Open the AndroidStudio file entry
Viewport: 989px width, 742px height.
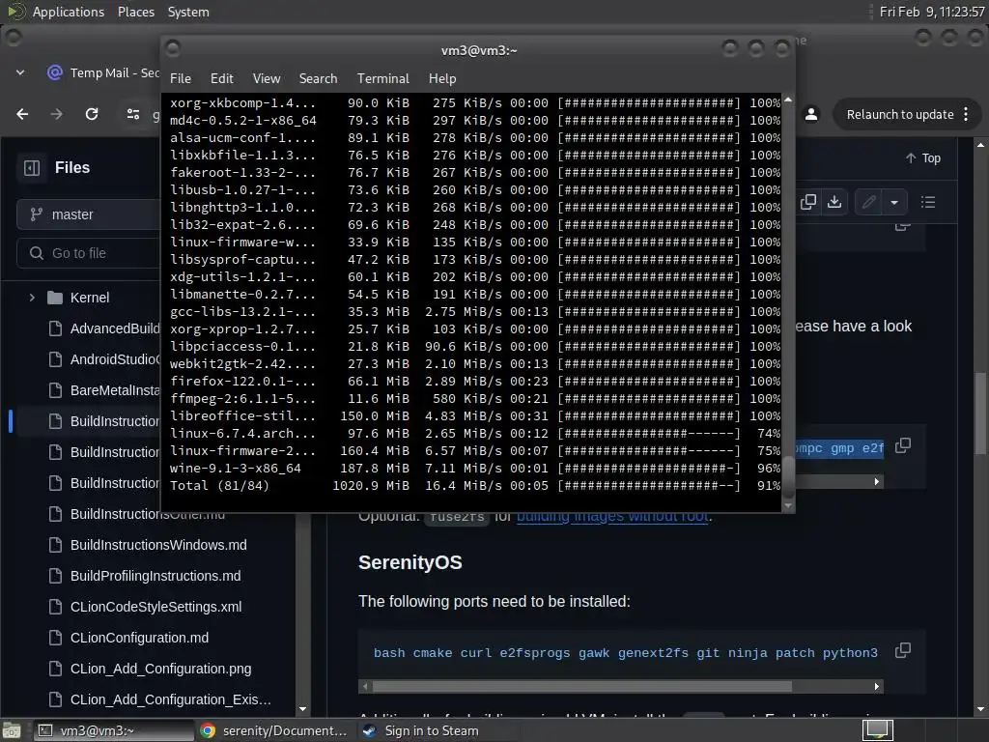115,359
